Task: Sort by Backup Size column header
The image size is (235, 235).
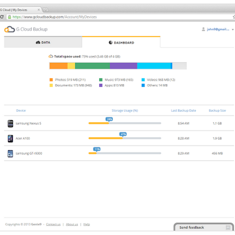Action: (217, 110)
